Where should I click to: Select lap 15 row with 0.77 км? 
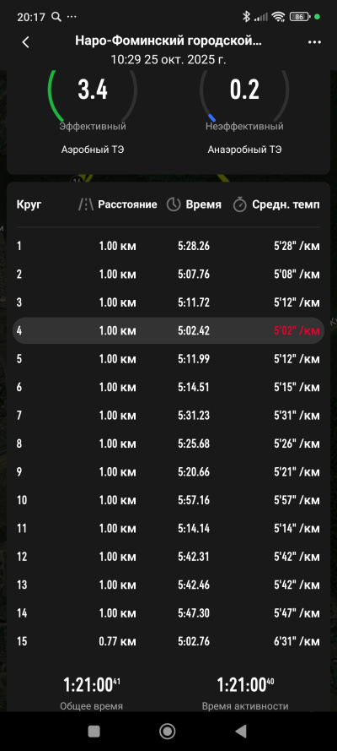click(168, 641)
